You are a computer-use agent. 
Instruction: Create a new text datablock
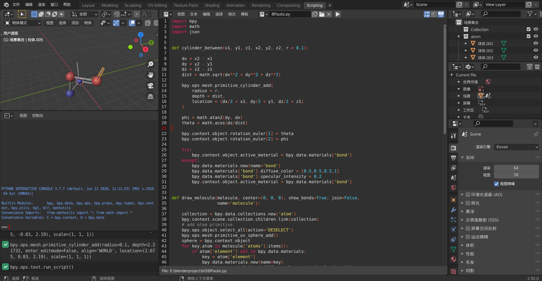point(315,14)
